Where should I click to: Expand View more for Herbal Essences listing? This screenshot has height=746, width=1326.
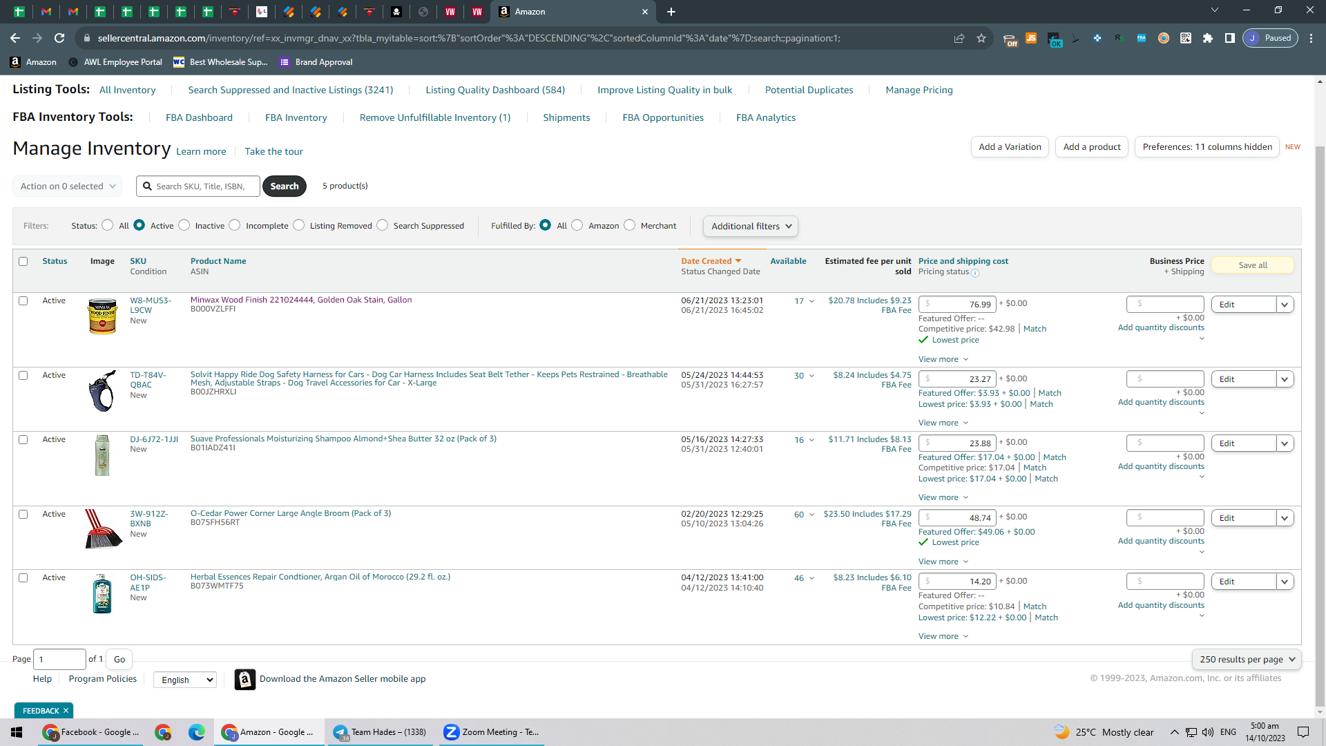943,637
